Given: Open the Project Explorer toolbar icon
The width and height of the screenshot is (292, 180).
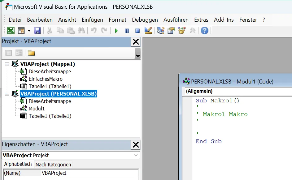Looking at the screenshot, I should coord(160,31).
